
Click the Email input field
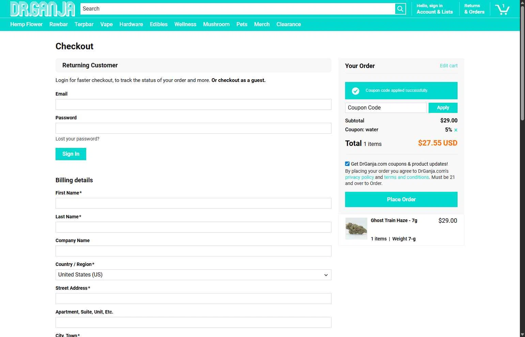tap(194, 104)
